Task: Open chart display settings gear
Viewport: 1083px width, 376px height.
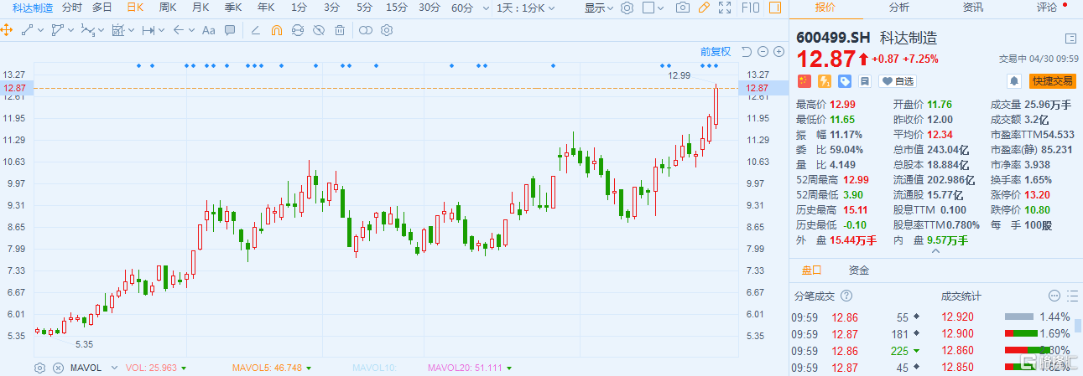Action: (627, 8)
